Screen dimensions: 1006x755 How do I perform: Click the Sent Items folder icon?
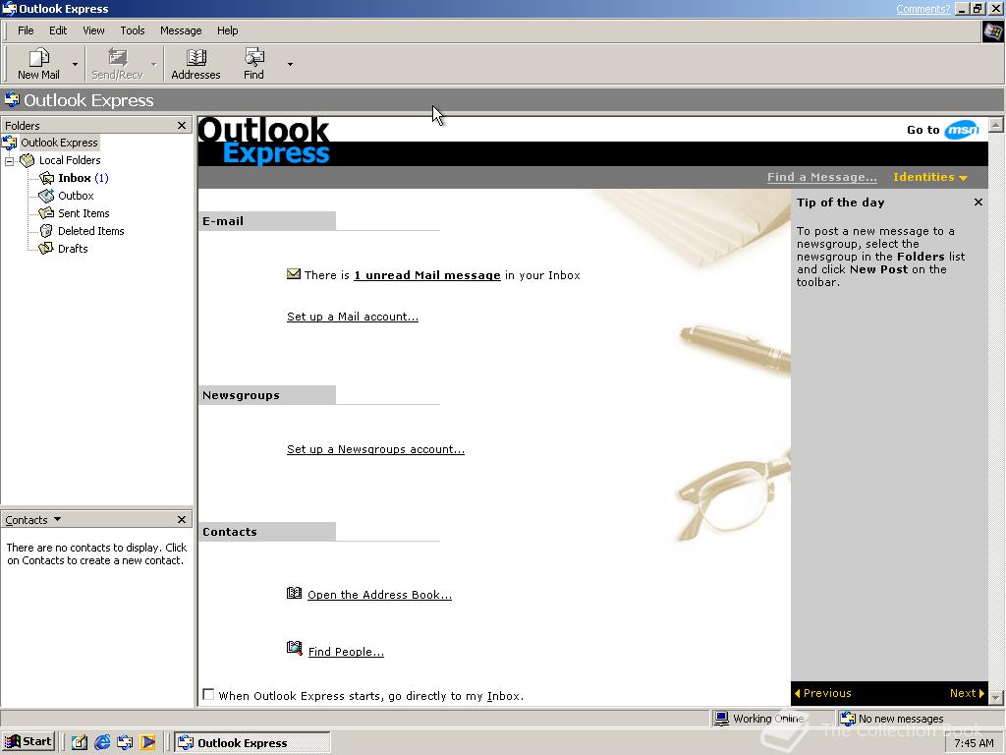[46, 213]
